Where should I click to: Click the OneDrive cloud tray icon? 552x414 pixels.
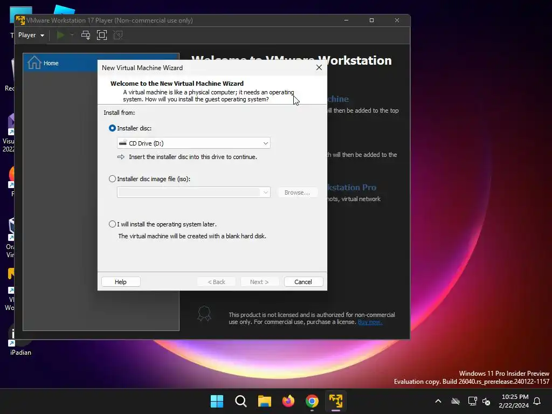[456, 401]
